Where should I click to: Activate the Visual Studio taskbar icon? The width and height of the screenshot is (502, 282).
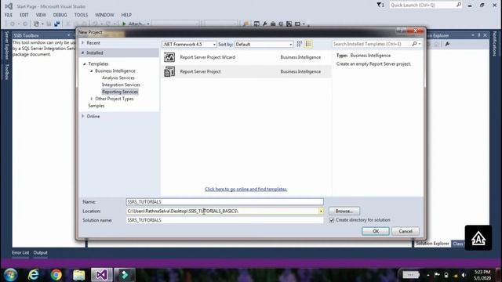pyautogui.click(x=101, y=275)
